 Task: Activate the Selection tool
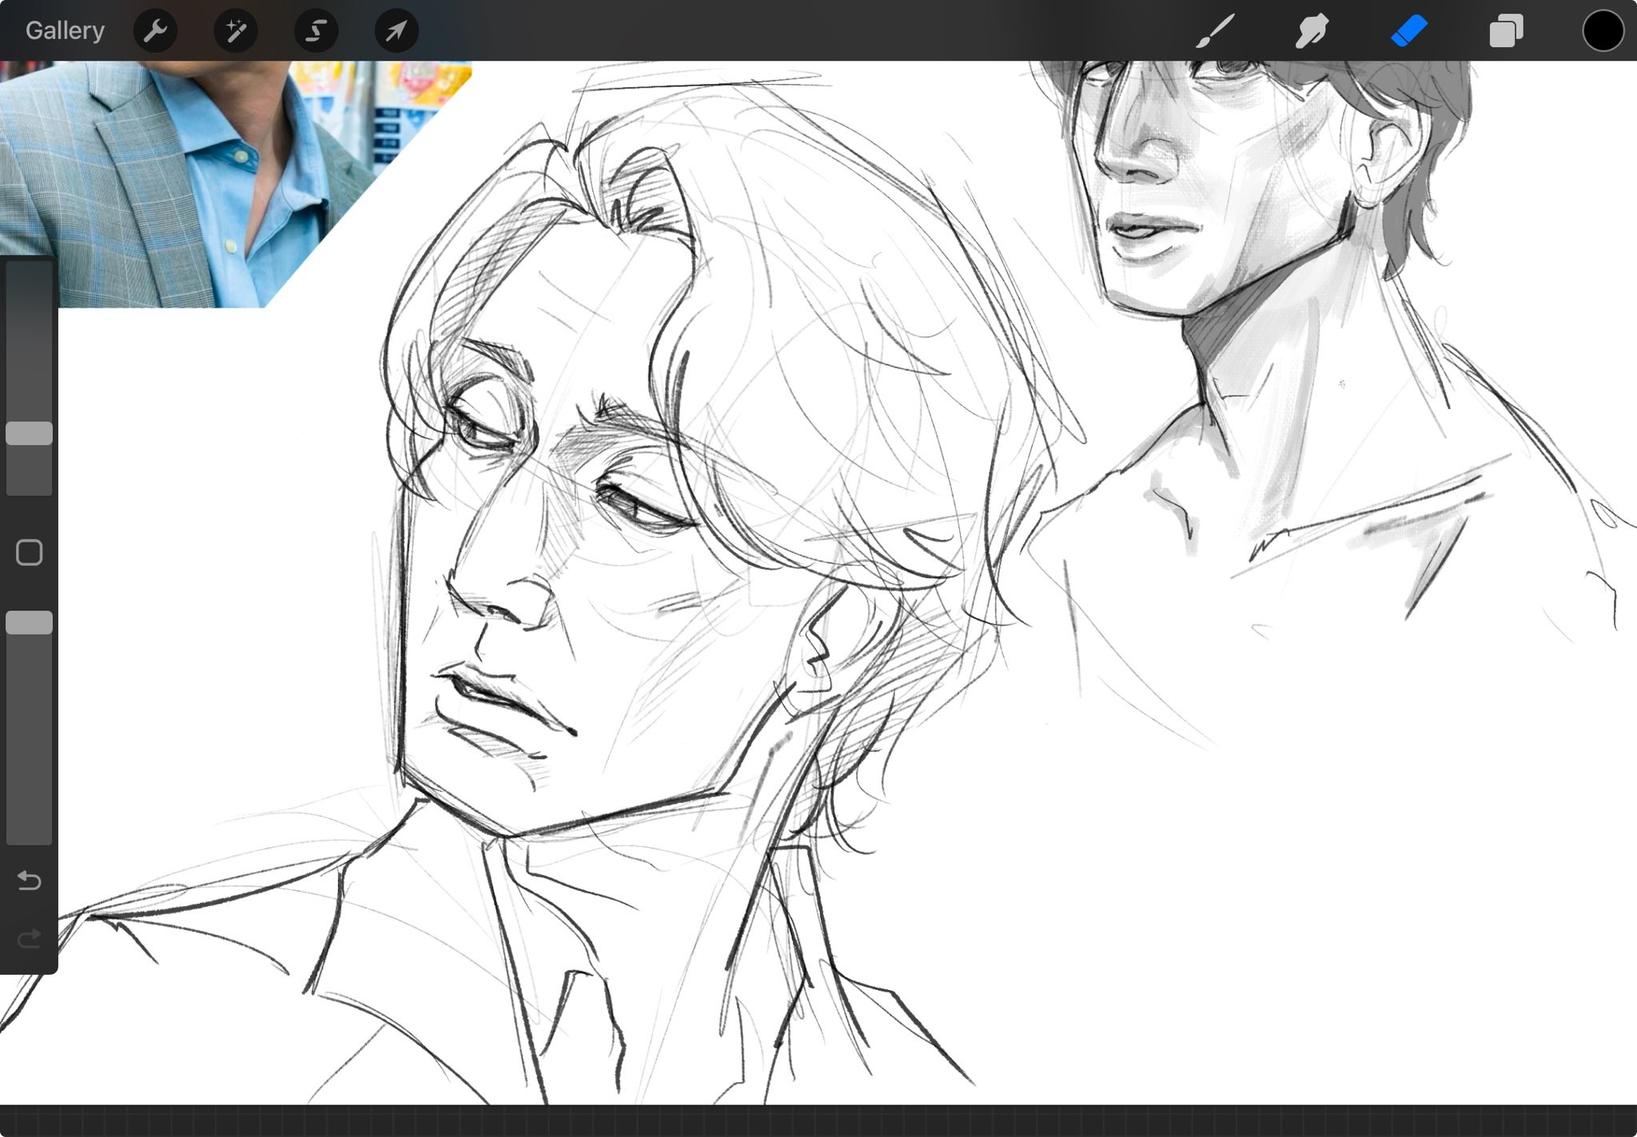(x=316, y=31)
